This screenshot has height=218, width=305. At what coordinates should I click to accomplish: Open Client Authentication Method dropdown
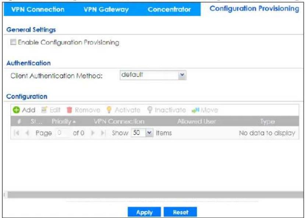tap(153, 75)
